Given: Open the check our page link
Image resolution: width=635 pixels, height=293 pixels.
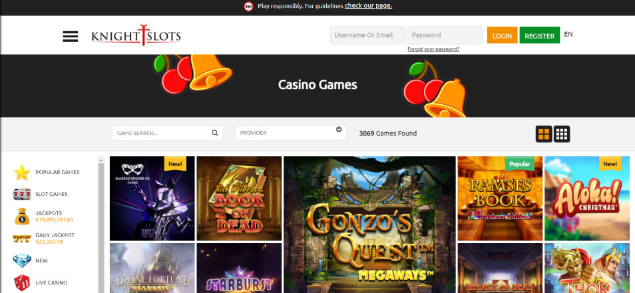Looking at the screenshot, I should tap(368, 6).
